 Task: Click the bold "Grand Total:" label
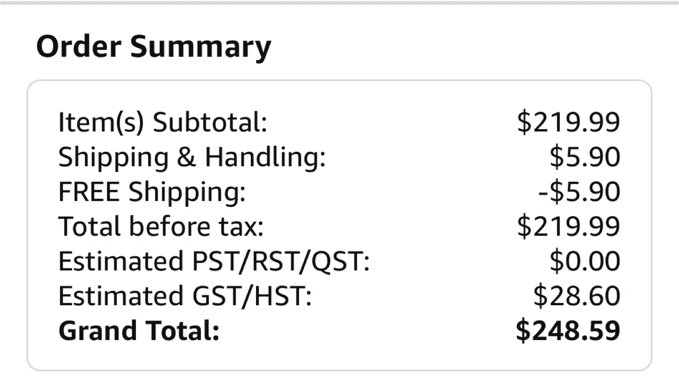tap(139, 330)
